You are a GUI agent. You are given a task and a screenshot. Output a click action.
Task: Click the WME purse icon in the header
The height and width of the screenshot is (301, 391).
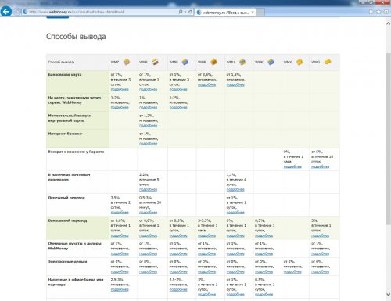pyautogui.click(x=185, y=62)
